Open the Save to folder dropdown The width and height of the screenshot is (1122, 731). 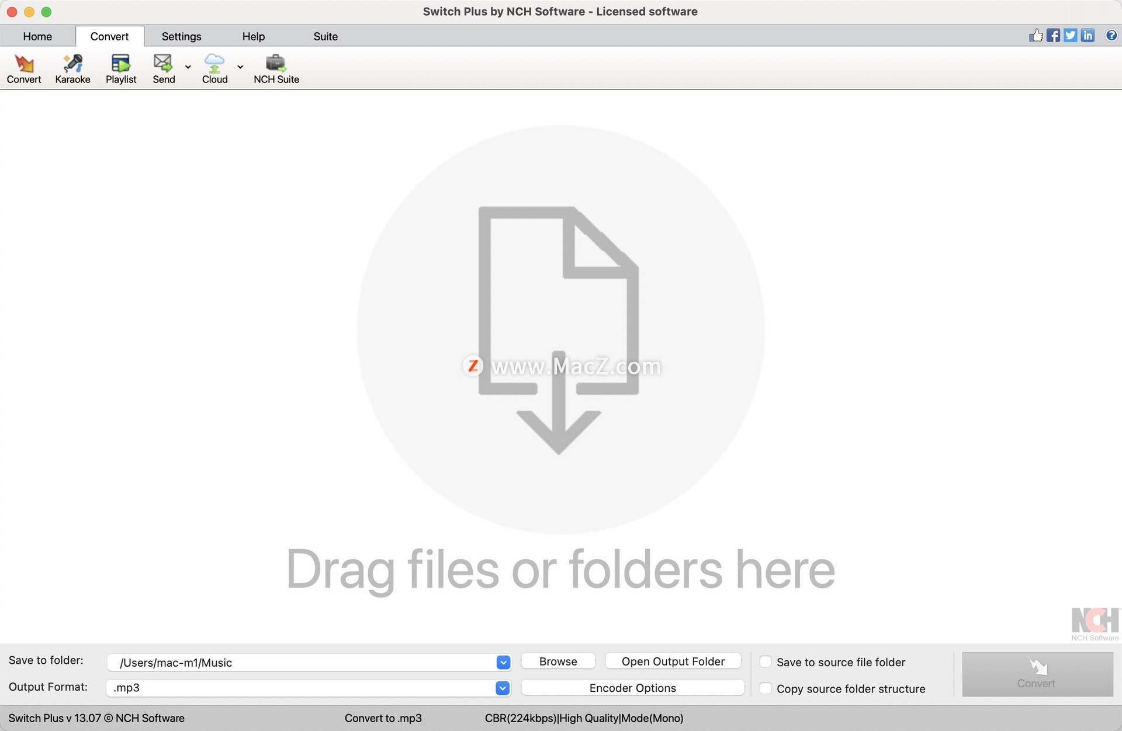click(503, 662)
